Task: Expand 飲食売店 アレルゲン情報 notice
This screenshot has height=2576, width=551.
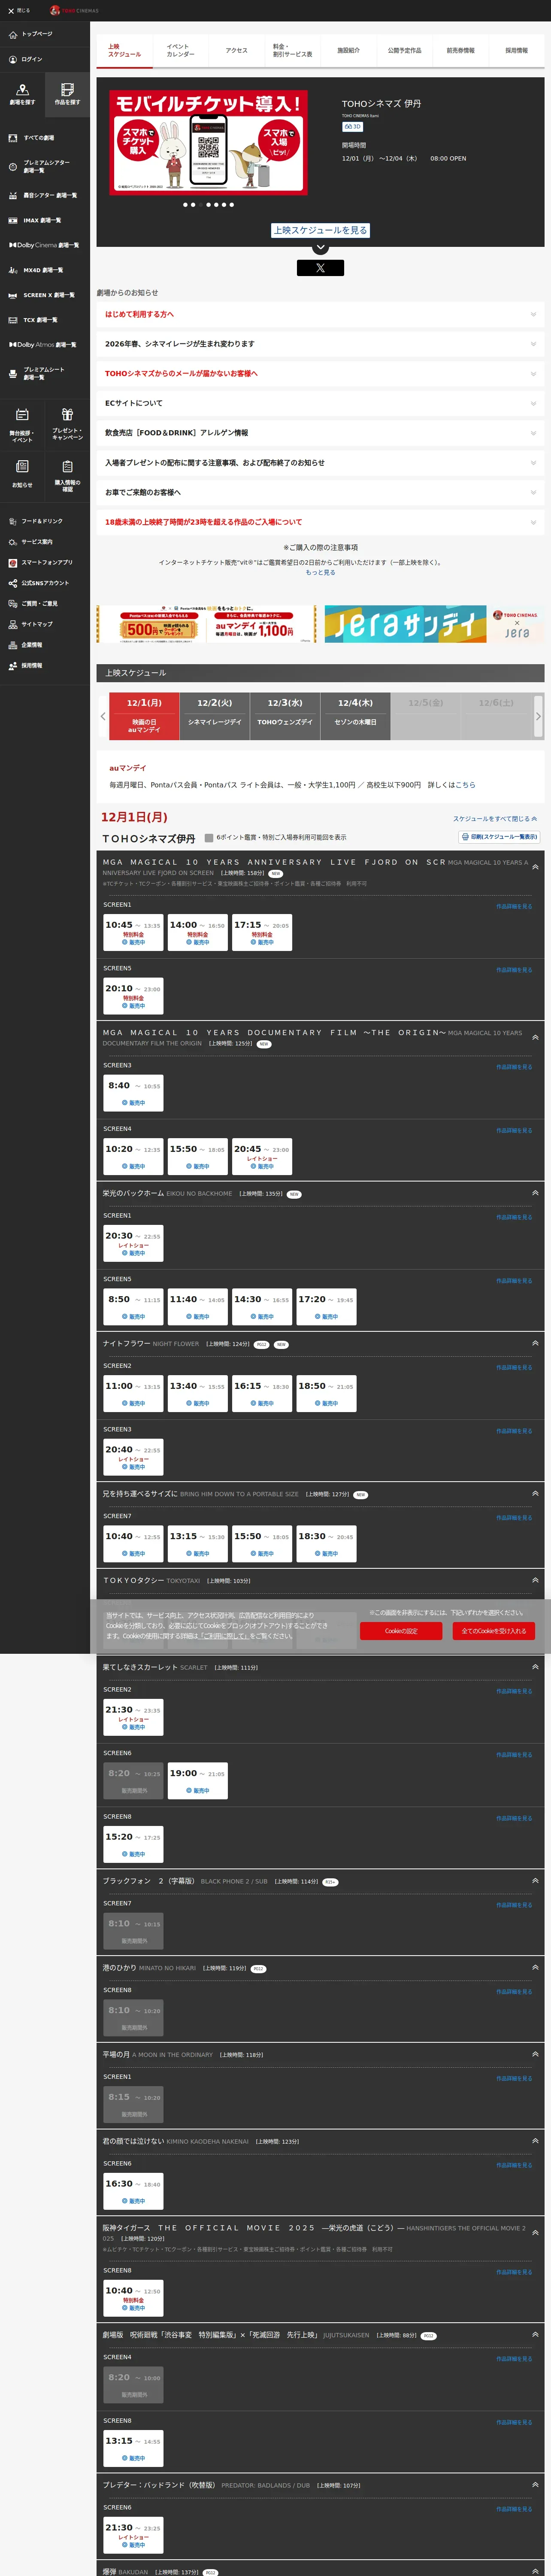Action: [320, 433]
